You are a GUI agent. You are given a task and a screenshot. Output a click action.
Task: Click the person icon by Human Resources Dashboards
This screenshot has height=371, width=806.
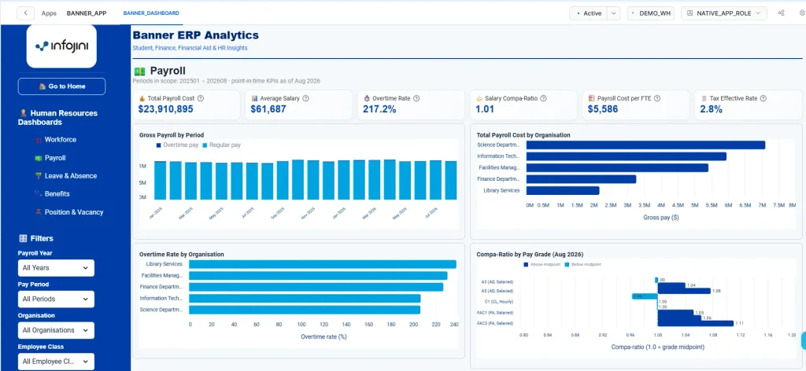(x=23, y=113)
